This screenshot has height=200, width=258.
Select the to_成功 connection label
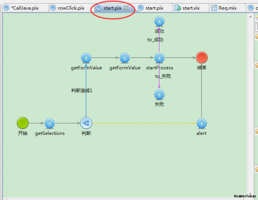point(155,40)
